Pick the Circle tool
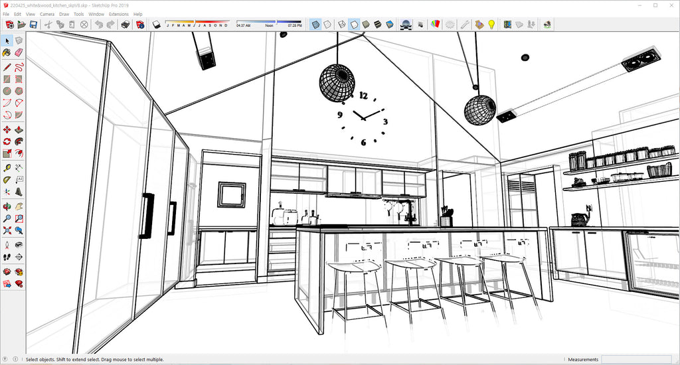 tap(7, 91)
